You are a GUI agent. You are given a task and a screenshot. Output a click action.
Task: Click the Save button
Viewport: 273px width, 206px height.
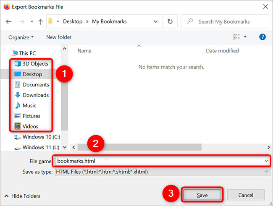tap(202, 195)
